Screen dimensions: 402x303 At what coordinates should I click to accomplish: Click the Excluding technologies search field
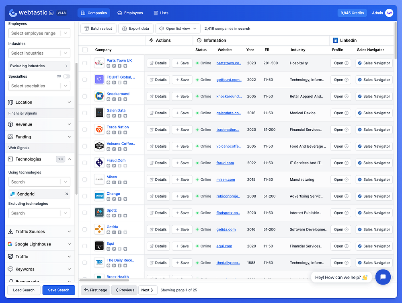[39, 213]
